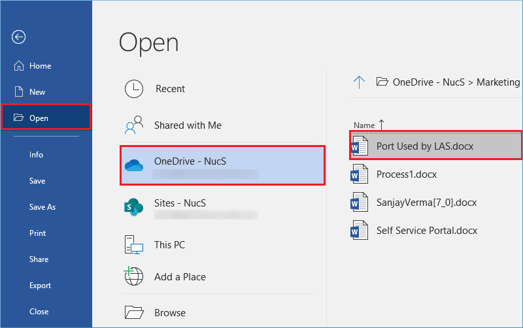
Task: Click the OneDrive cloud icon
Action: 134,165
